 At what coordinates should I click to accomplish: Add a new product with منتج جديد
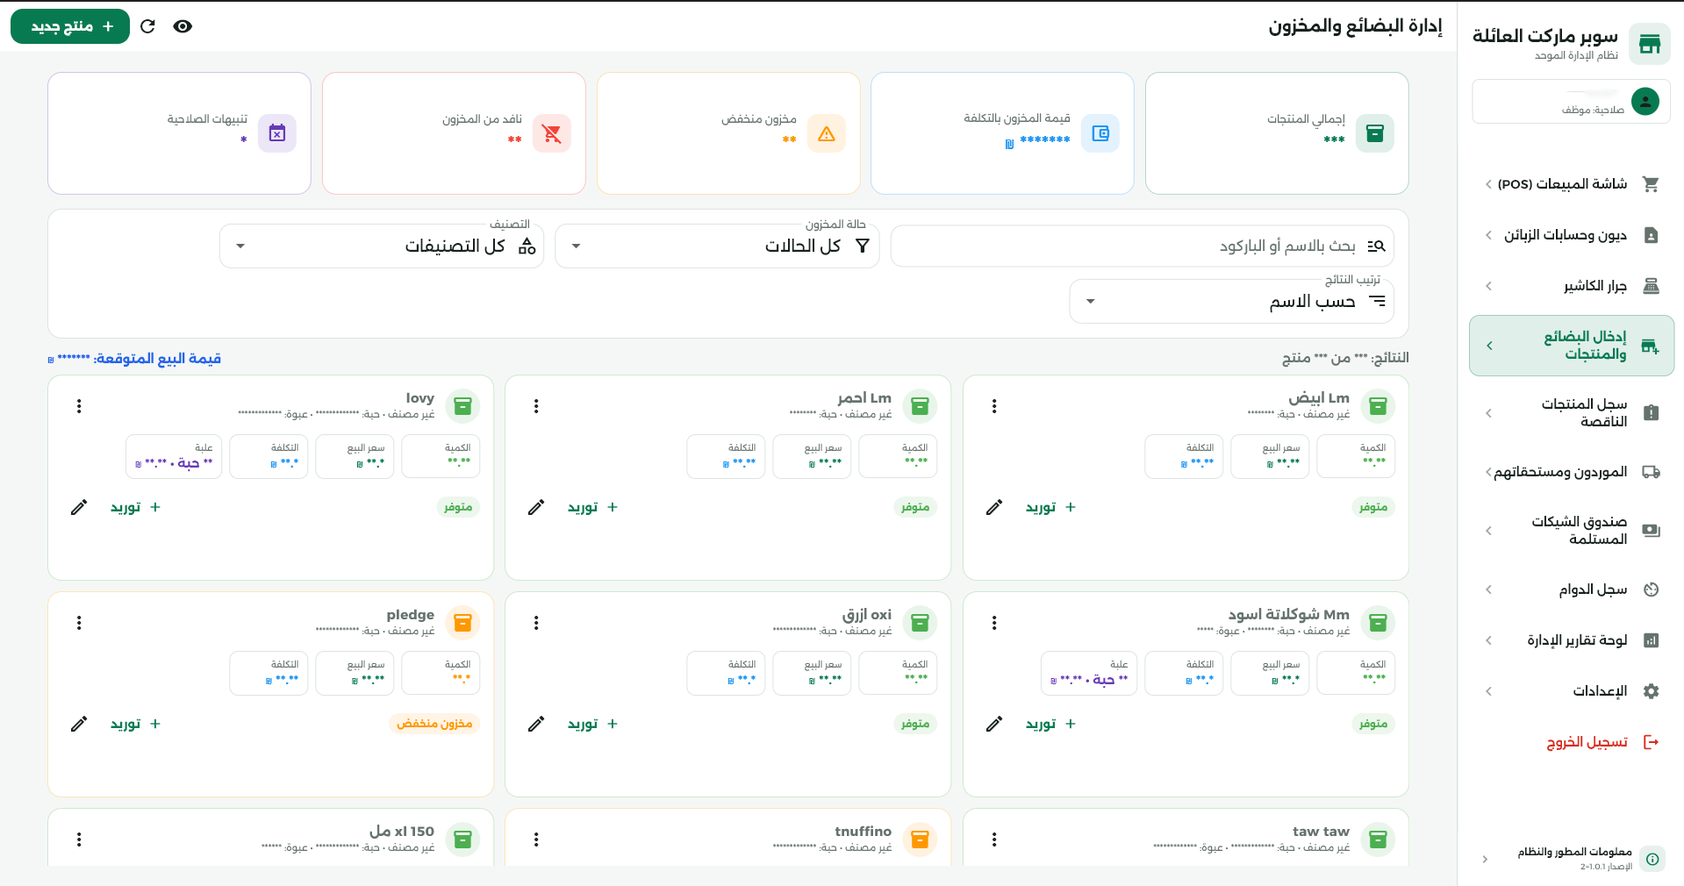coord(70,26)
